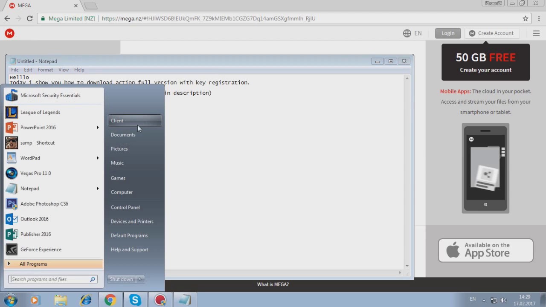Click Notepad vertical scrollbar up arrow
The image size is (546, 307).
point(407,78)
